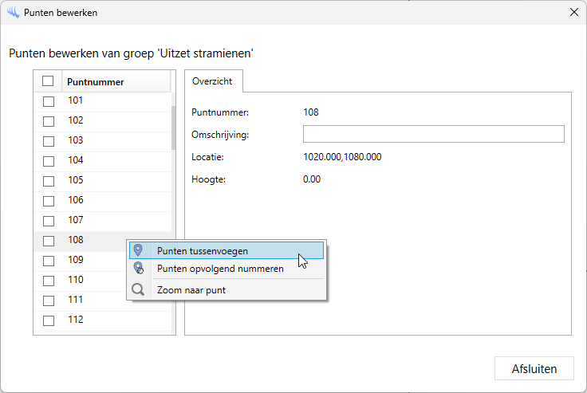
Task: Select Zoom naar punt menu entry
Action: 191,290
